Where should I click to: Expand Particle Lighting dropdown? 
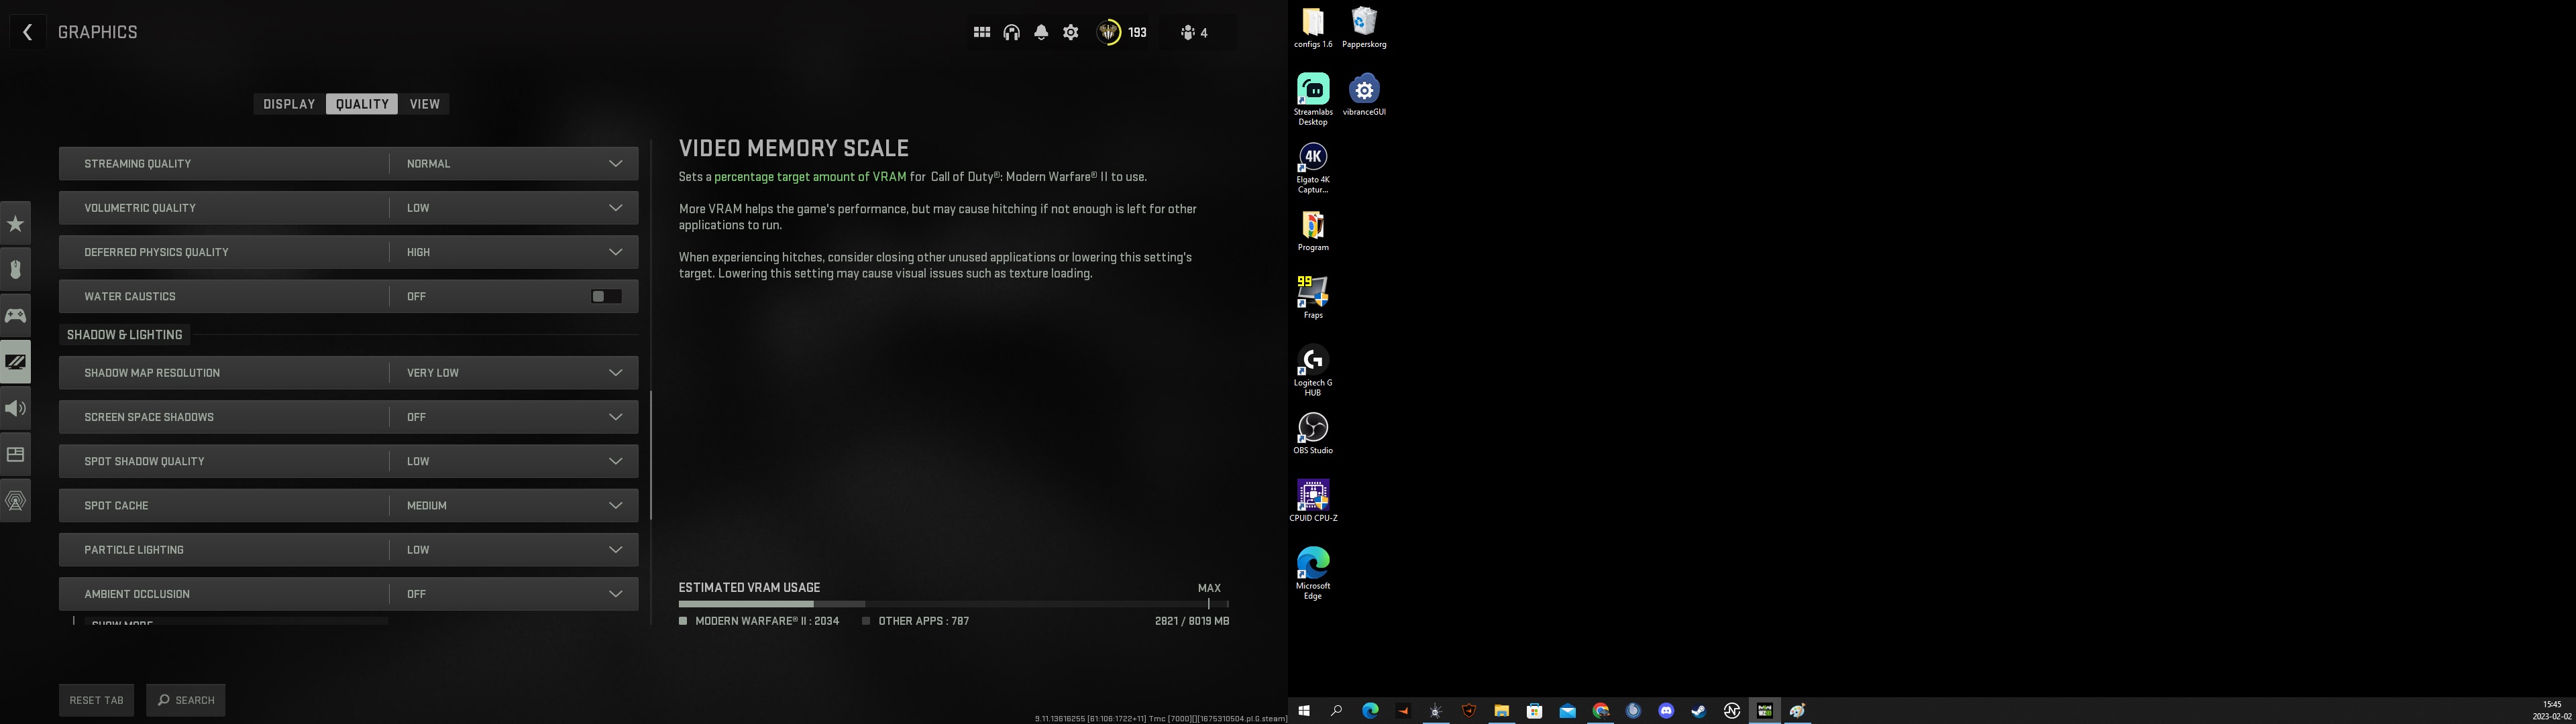tap(348, 550)
